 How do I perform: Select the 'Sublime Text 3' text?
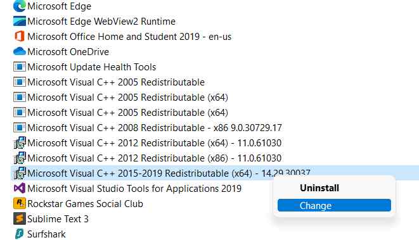click(x=58, y=219)
